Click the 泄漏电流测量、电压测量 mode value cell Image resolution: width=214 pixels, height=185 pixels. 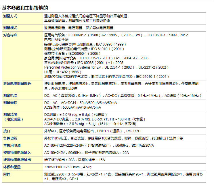tap(79, 28)
